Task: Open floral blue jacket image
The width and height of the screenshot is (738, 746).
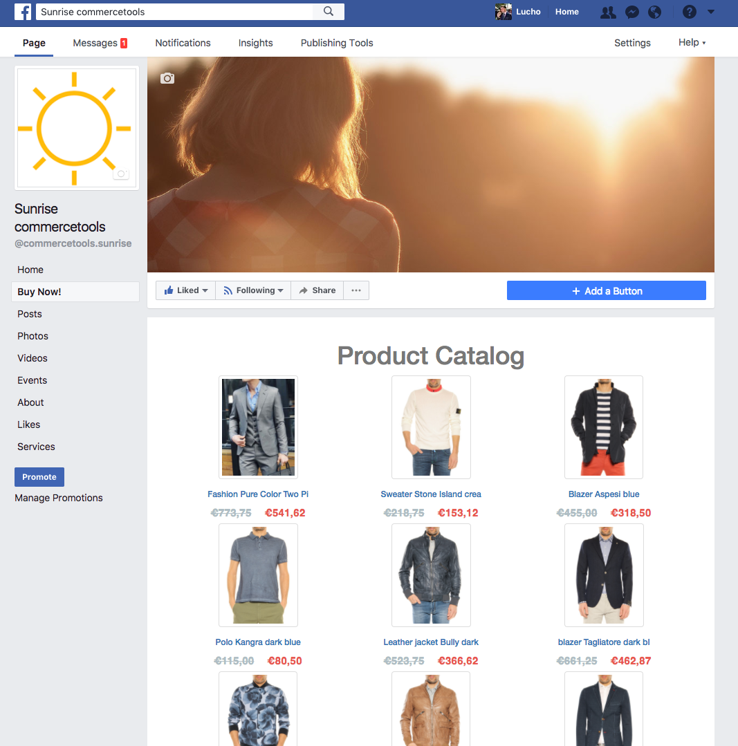Action: 258,709
